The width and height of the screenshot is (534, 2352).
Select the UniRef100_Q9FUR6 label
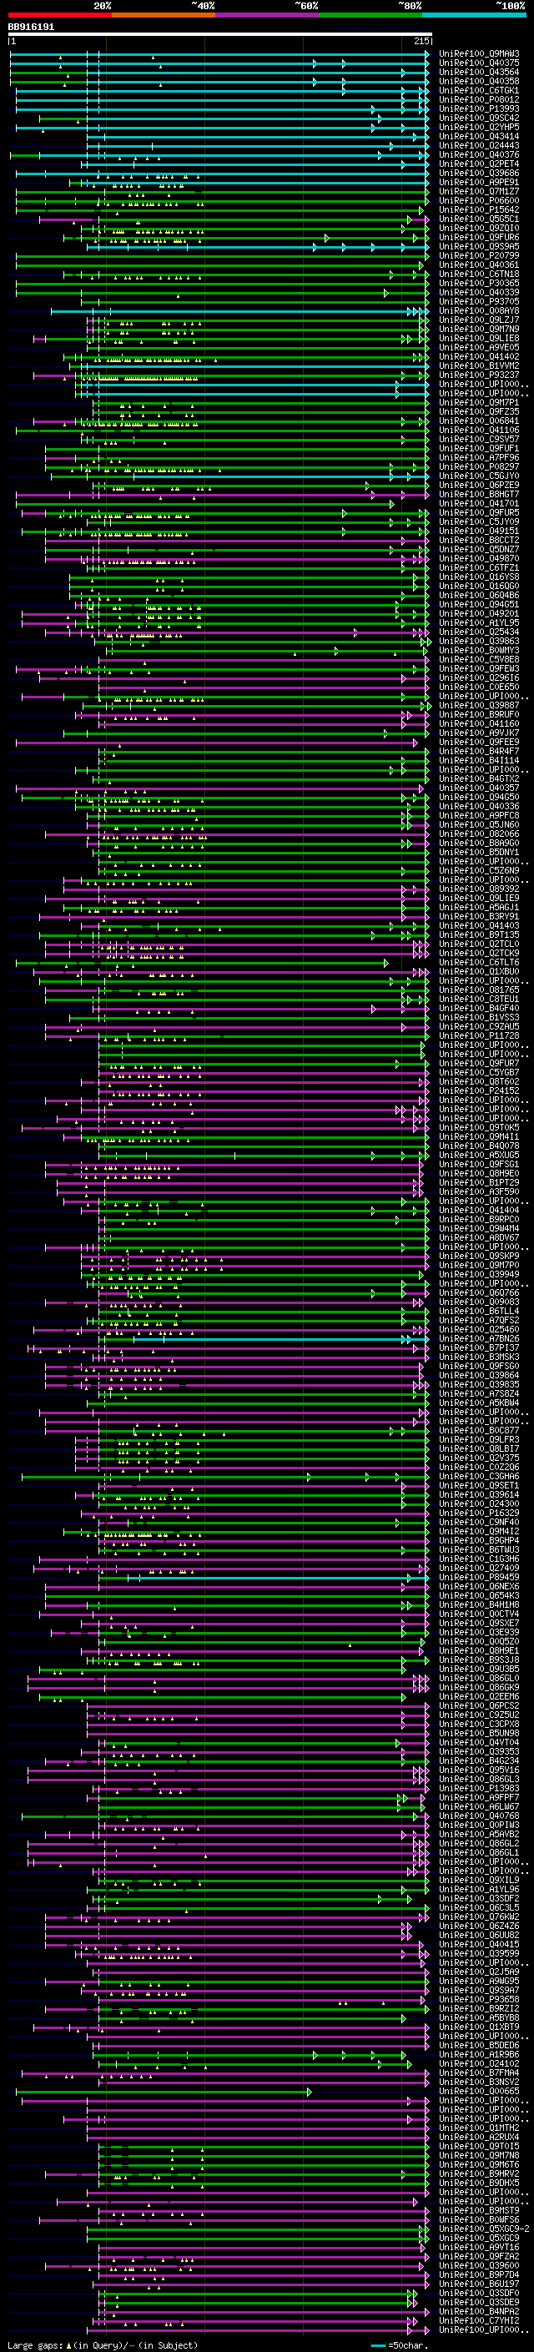point(479,238)
